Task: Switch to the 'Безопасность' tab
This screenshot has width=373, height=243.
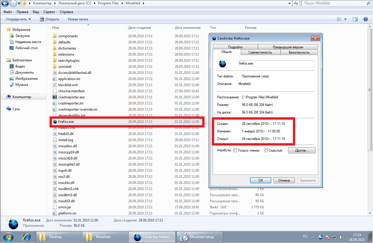Action: [299, 52]
